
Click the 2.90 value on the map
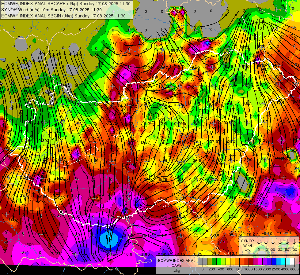248,159
